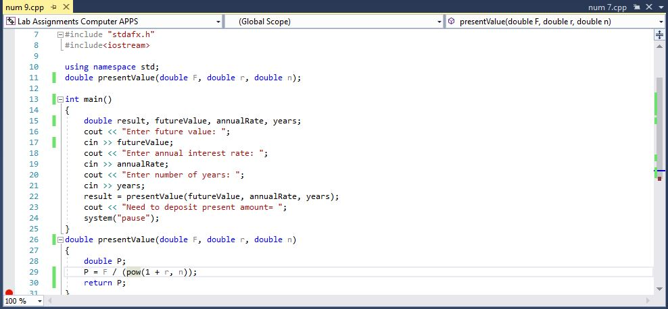Image resolution: width=668 pixels, height=309 pixels.
Task: Select the num 9.cpp tab
Action: (25, 7)
